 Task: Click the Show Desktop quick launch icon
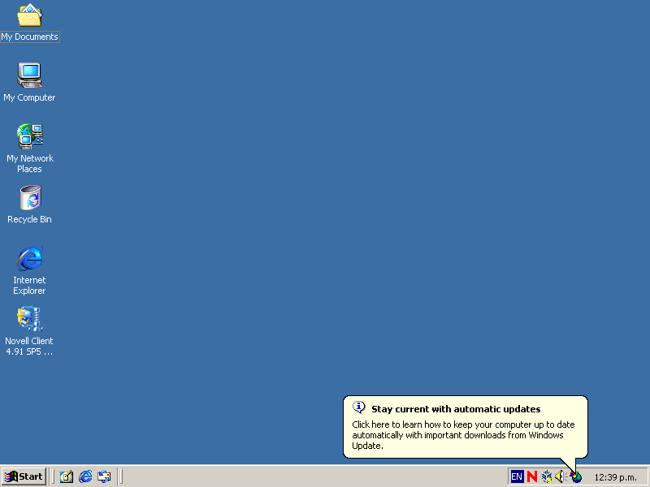[67, 476]
